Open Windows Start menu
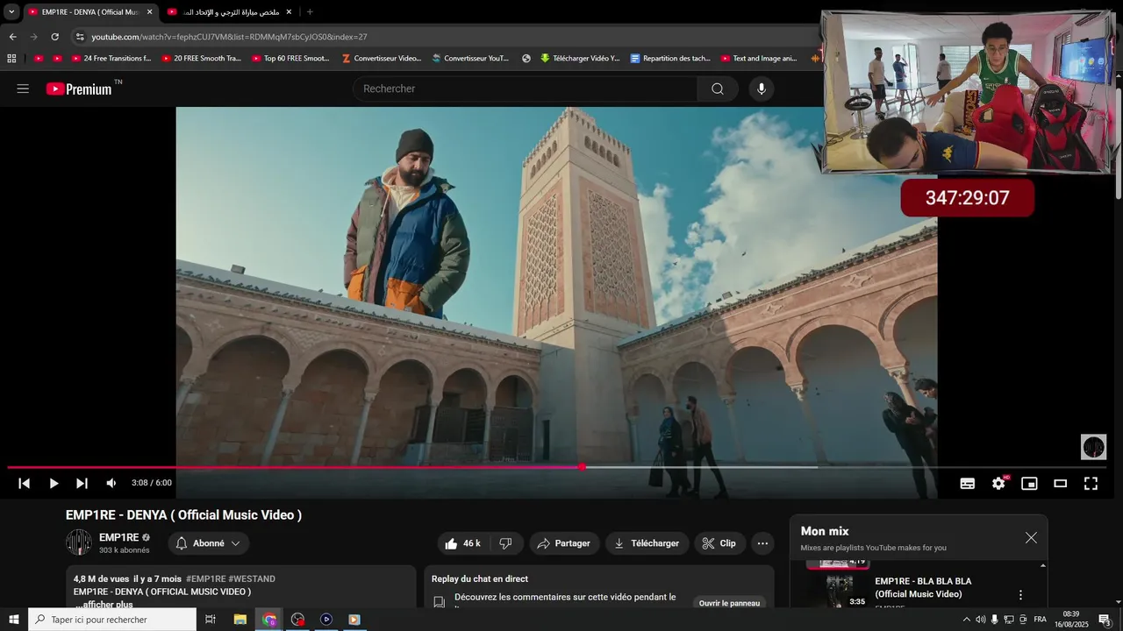 coord(14,620)
